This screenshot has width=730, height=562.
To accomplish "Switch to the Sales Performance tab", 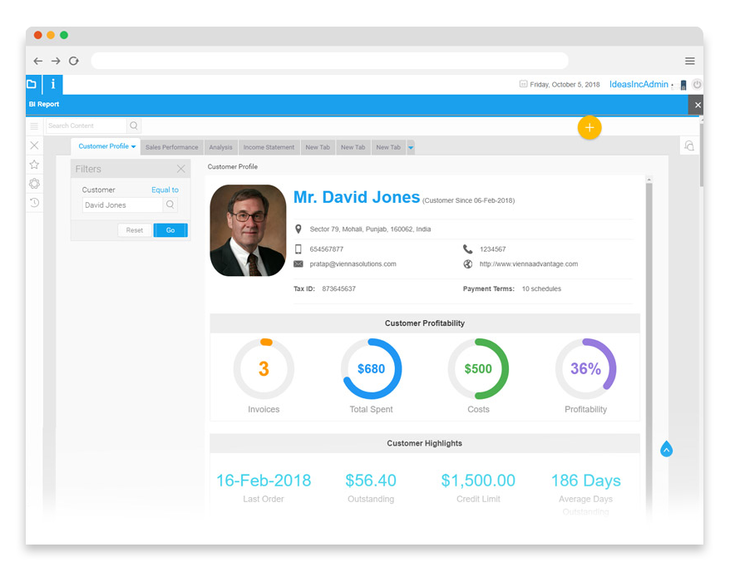I will [x=172, y=146].
